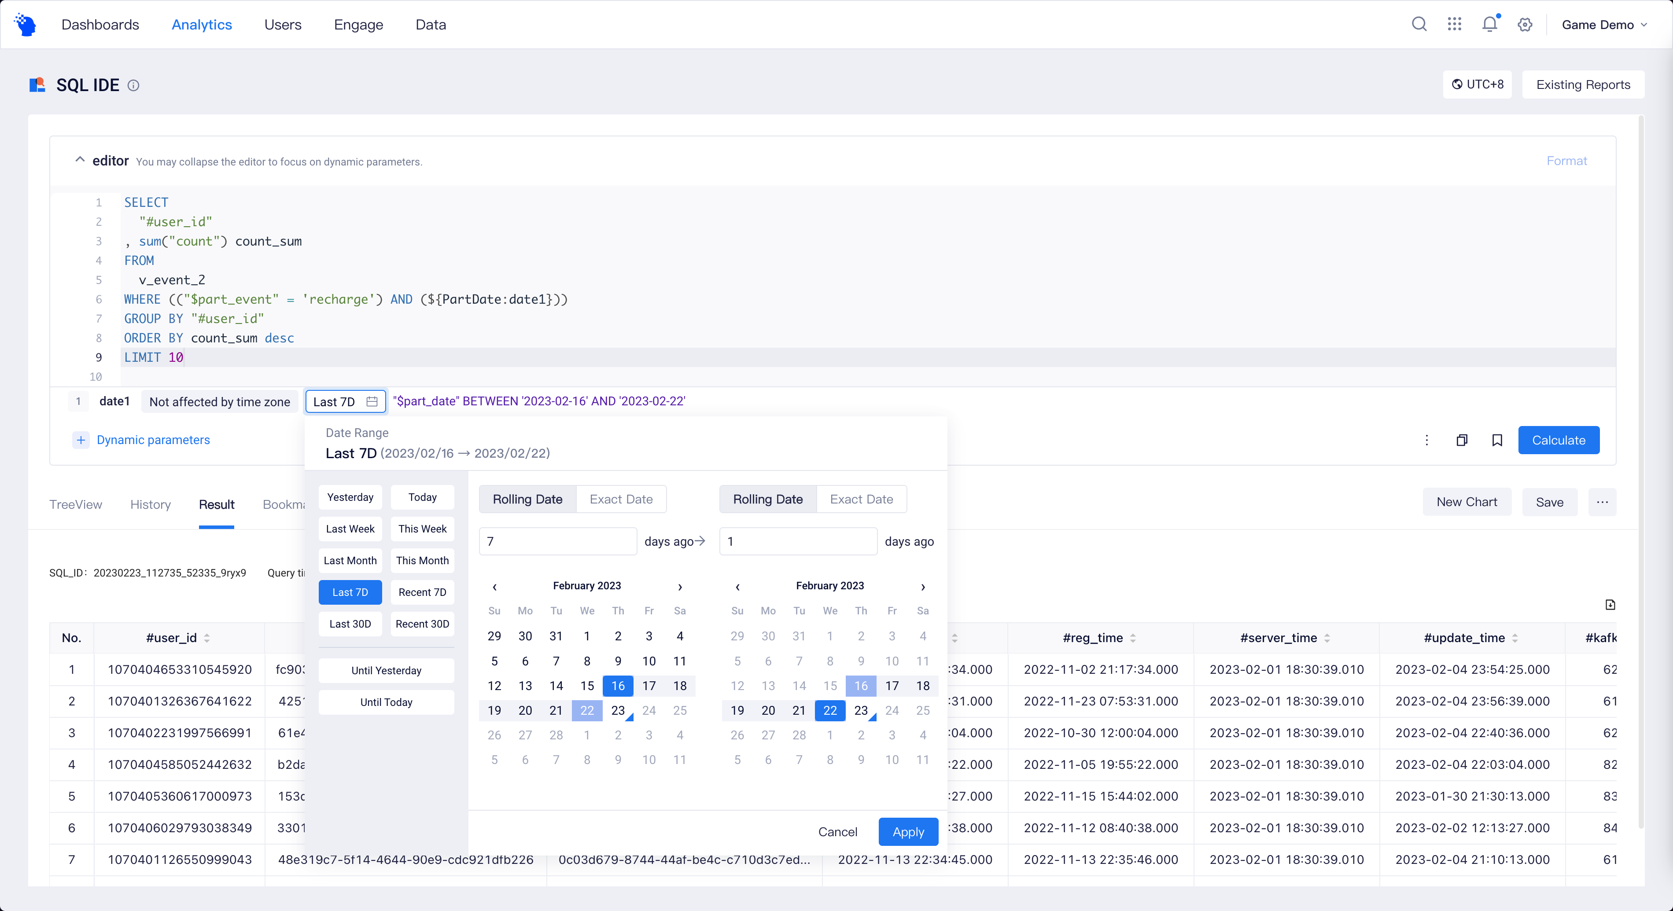Switch to the TreeView tab
The image size is (1673, 911).
(75, 504)
